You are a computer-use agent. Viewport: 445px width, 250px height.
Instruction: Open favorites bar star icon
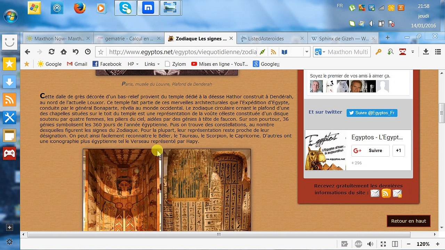point(27,64)
